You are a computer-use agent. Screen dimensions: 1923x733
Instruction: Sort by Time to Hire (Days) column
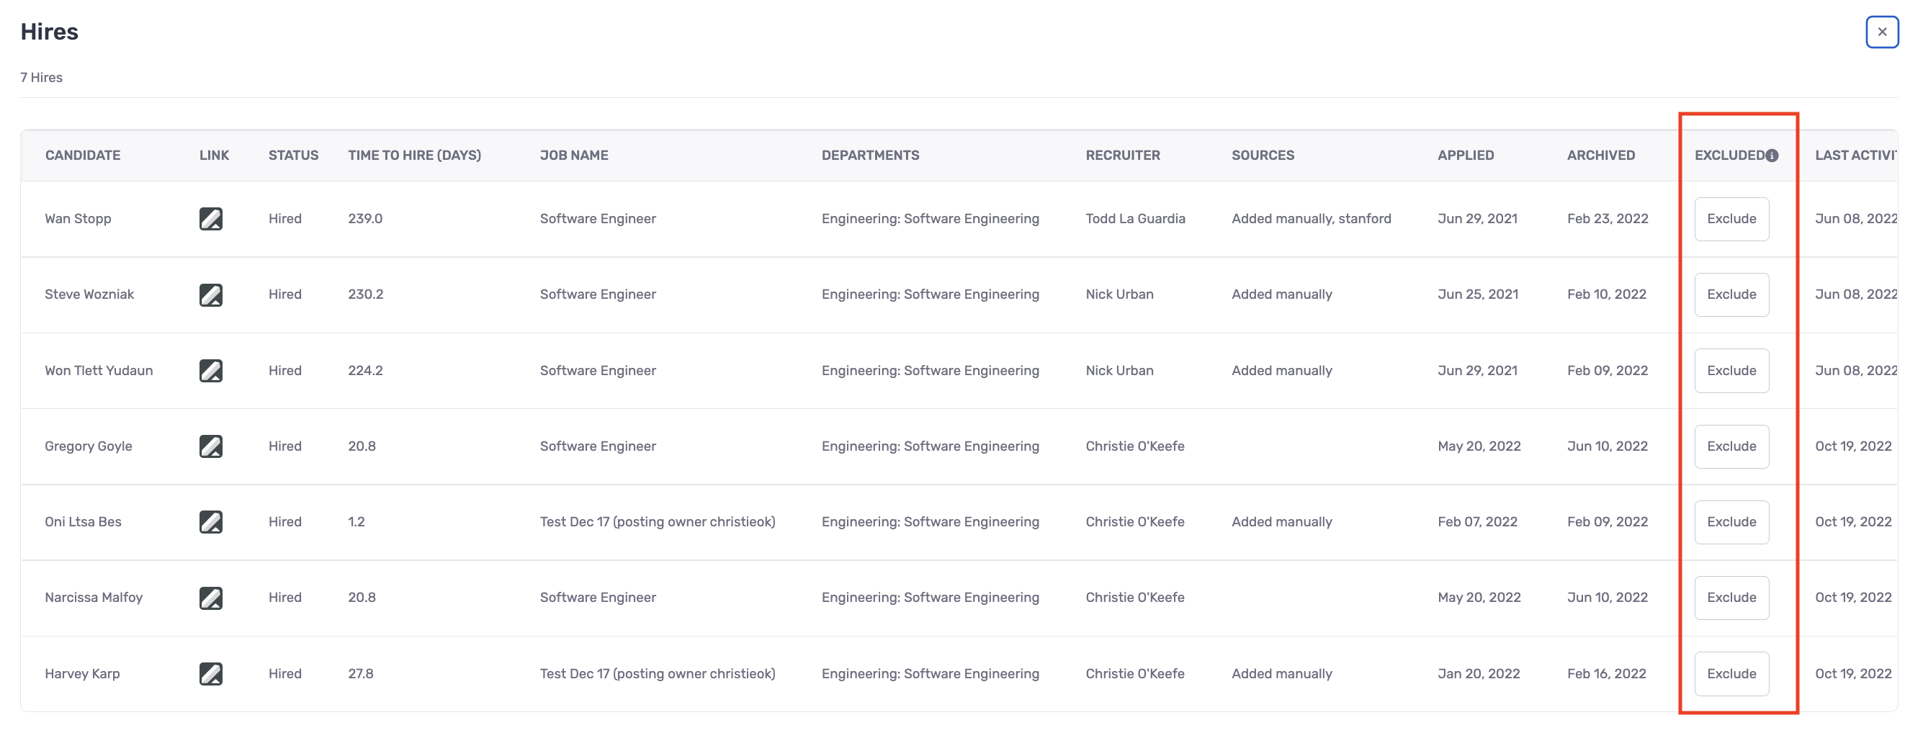tap(414, 156)
